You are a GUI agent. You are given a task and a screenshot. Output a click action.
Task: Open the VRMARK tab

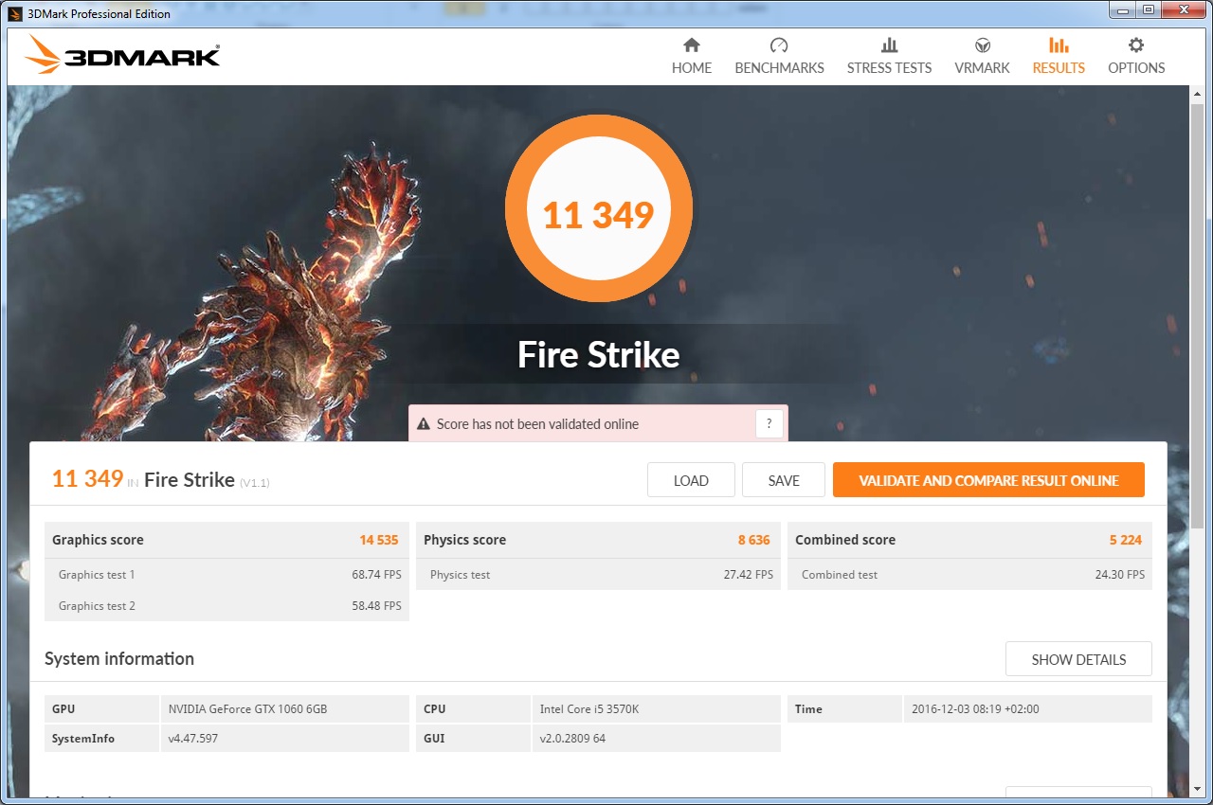(982, 56)
